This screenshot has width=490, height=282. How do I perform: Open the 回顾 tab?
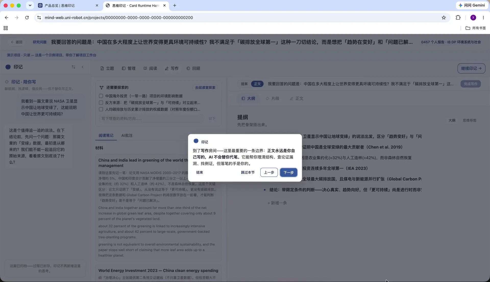[193, 68]
